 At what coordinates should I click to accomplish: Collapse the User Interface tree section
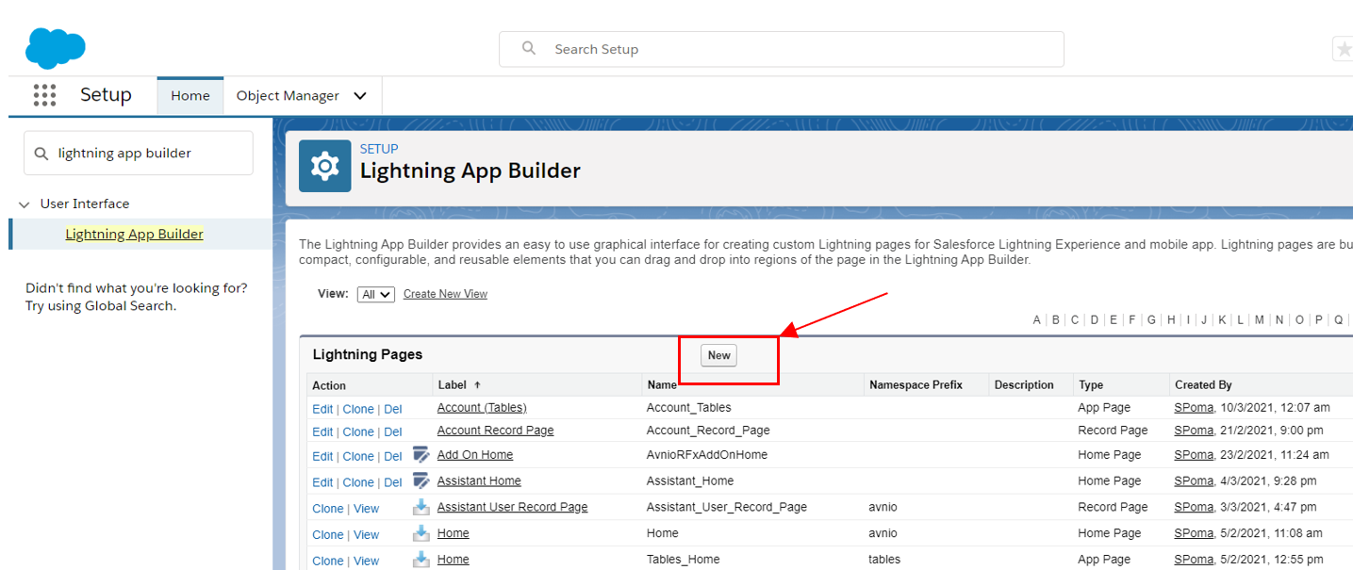point(25,204)
